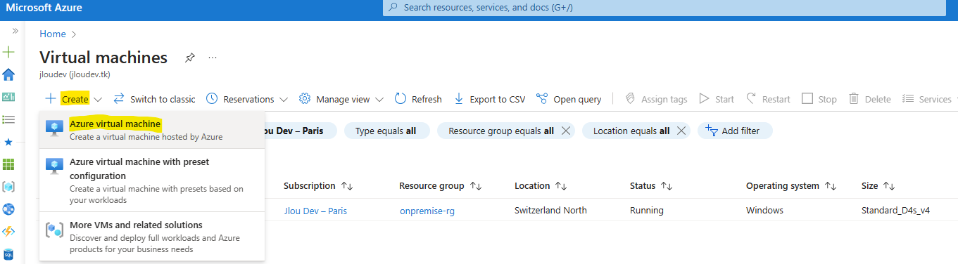Click the Add filter button
Image resolution: width=958 pixels, height=264 pixels.
pyautogui.click(x=735, y=131)
